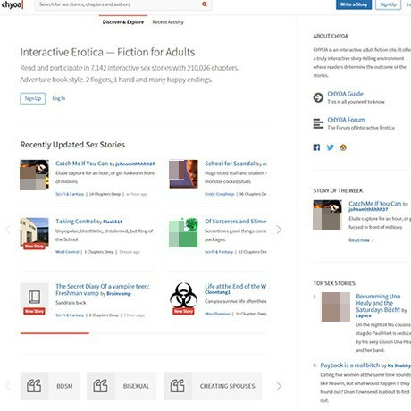The image size is (411, 411).
Task: Show previous stories with left carousel arrow
Action: click(8, 230)
